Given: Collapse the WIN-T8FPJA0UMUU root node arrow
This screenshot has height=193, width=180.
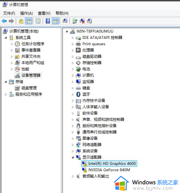Looking at the screenshot, I should tap(67, 32).
